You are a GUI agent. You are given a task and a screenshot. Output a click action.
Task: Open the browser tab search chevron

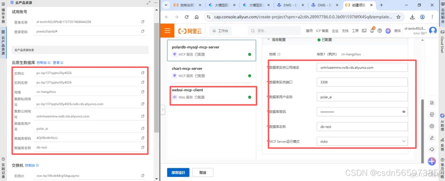click(x=166, y=5)
